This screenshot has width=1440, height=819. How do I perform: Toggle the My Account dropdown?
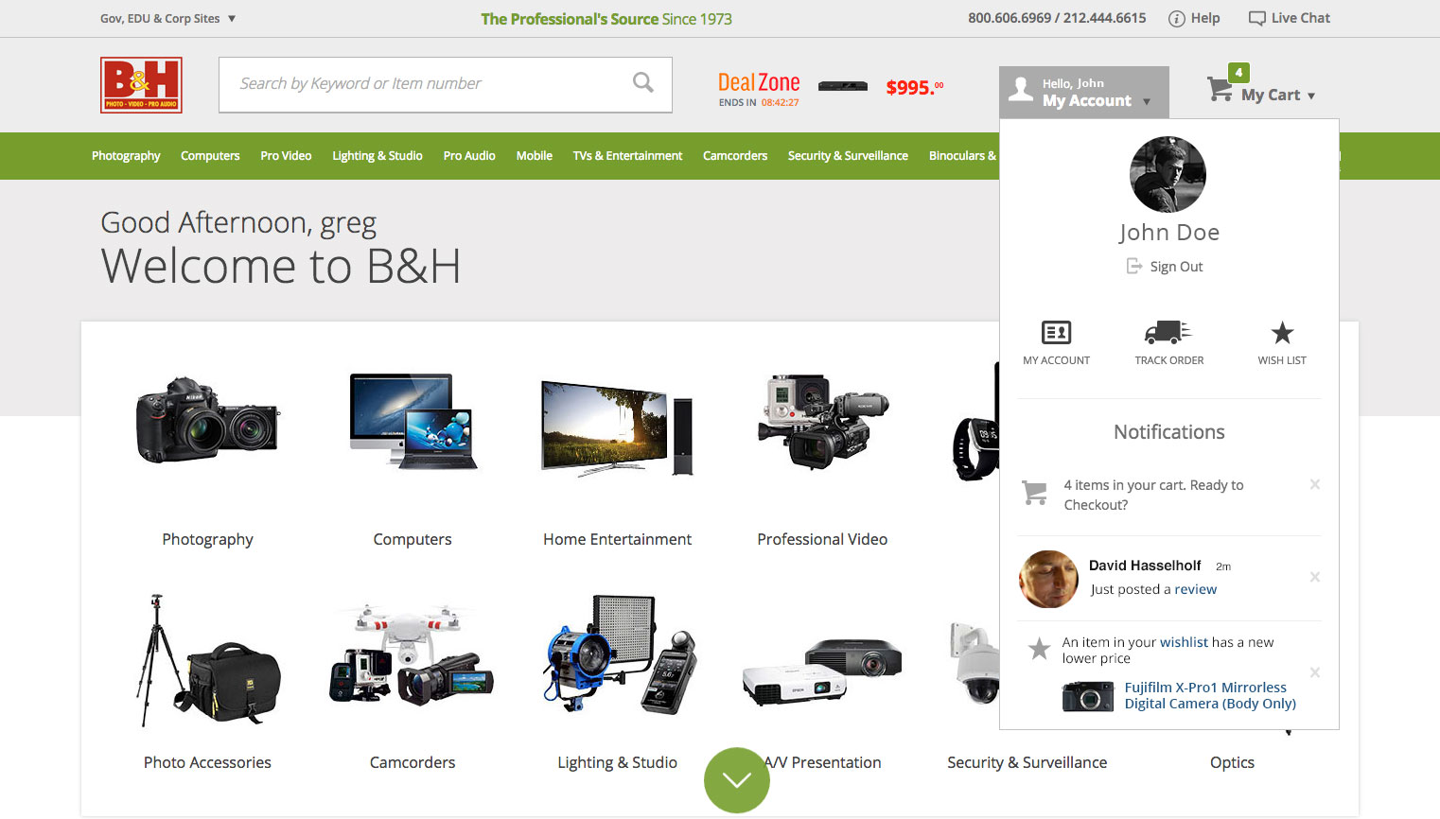pyautogui.click(x=1084, y=92)
